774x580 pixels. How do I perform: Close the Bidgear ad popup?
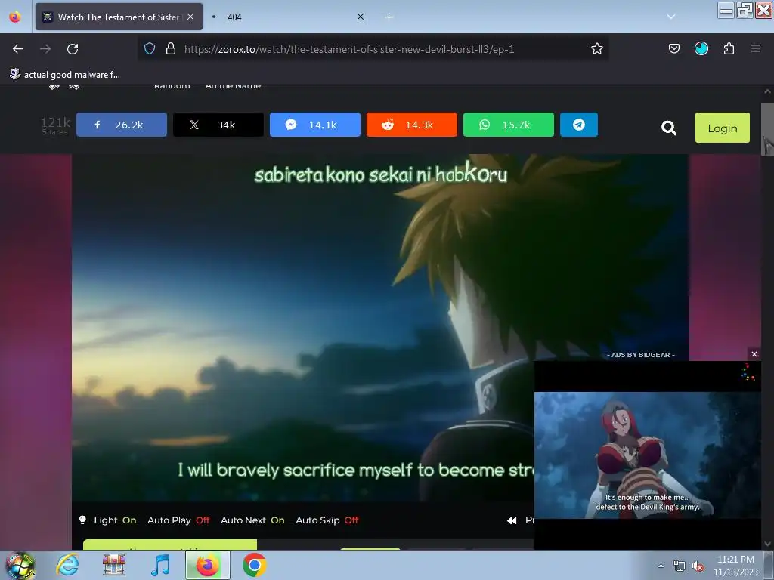[x=754, y=354]
